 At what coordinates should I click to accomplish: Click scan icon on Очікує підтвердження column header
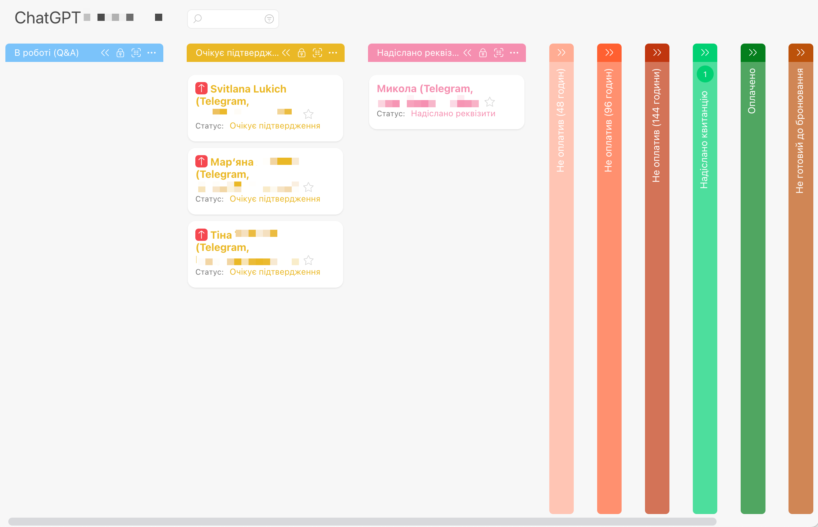point(317,53)
